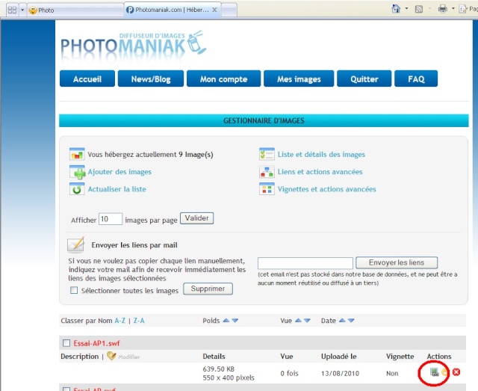The width and height of the screenshot is (478, 391).
Task: Open a new blank browser tab
Action: (x=229, y=10)
